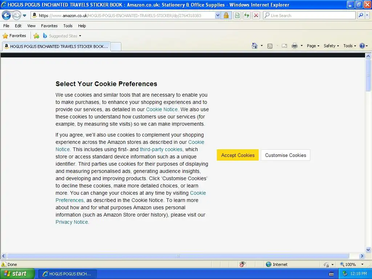
Task: Click the Customise Cookies button
Action: coord(286,155)
